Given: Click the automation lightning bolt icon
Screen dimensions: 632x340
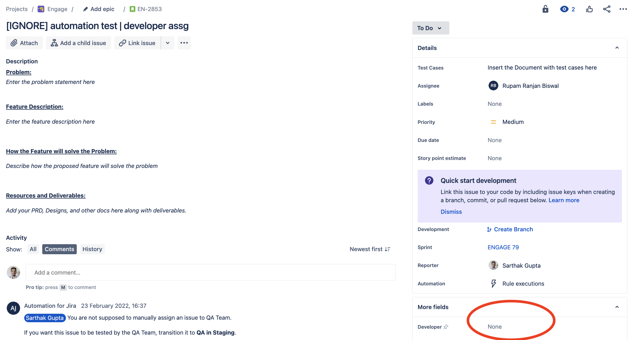Looking at the screenshot, I should pos(493,283).
